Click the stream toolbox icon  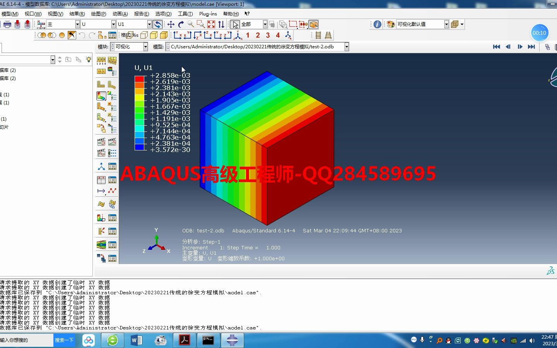click(x=101, y=244)
